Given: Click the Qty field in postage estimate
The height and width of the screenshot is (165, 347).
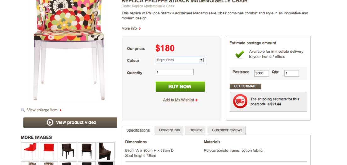Looking at the screenshot, I should point(291,73).
